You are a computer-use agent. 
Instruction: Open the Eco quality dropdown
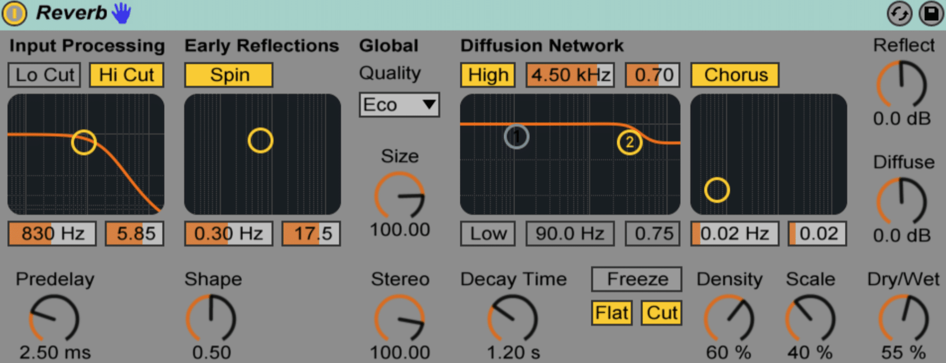[x=399, y=105]
